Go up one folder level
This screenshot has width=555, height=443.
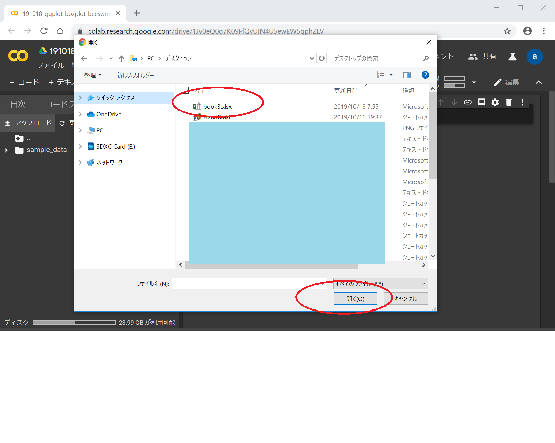(121, 58)
